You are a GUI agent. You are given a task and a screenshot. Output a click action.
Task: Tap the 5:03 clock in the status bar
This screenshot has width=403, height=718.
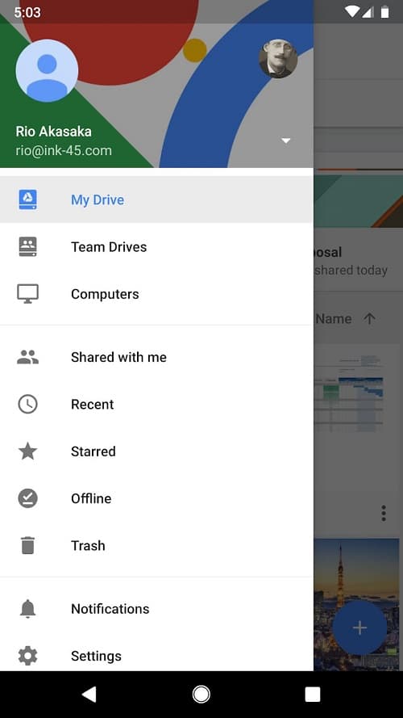27,12
